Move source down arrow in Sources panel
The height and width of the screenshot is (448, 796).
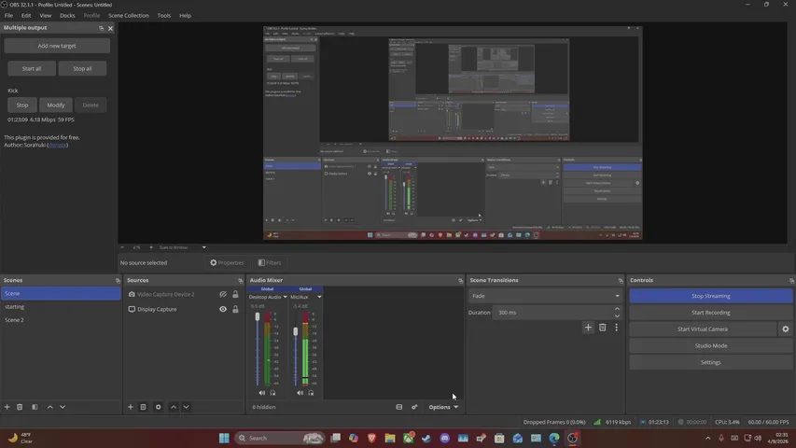click(x=186, y=407)
